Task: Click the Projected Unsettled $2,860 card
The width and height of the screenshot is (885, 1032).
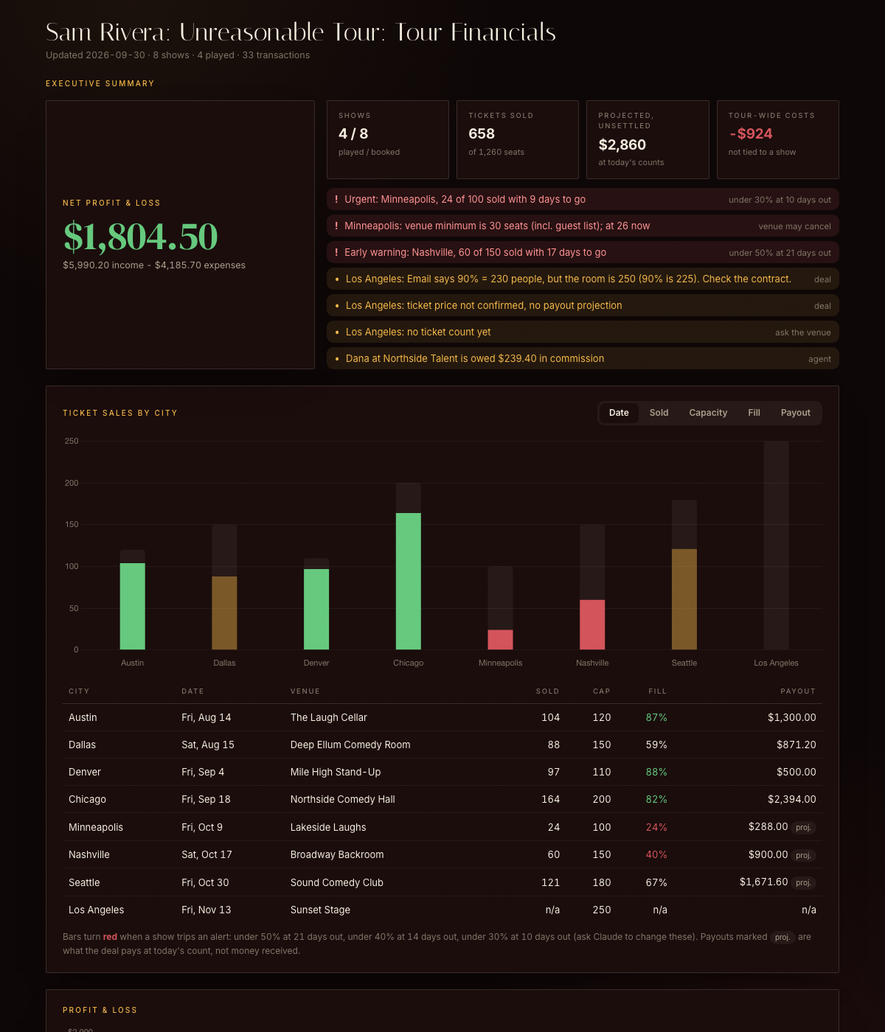Action: tap(648, 139)
